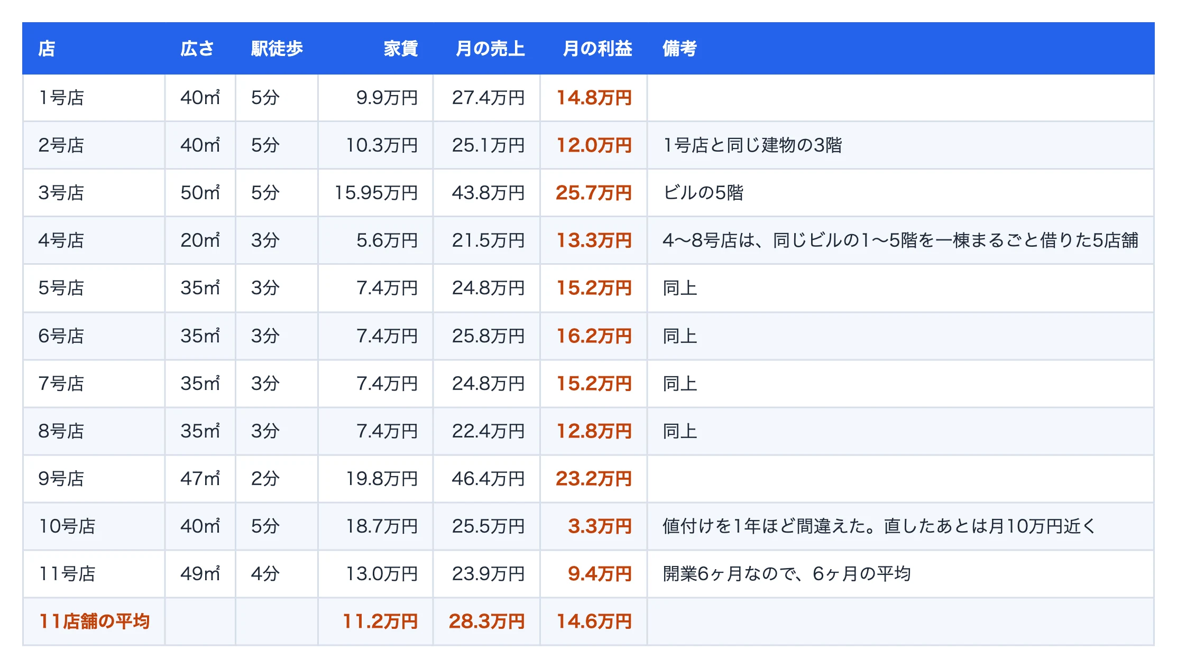This screenshot has width=1177, height=669.
Task: Click the 16.2万円 profit for 6号店
Action: coord(594,336)
